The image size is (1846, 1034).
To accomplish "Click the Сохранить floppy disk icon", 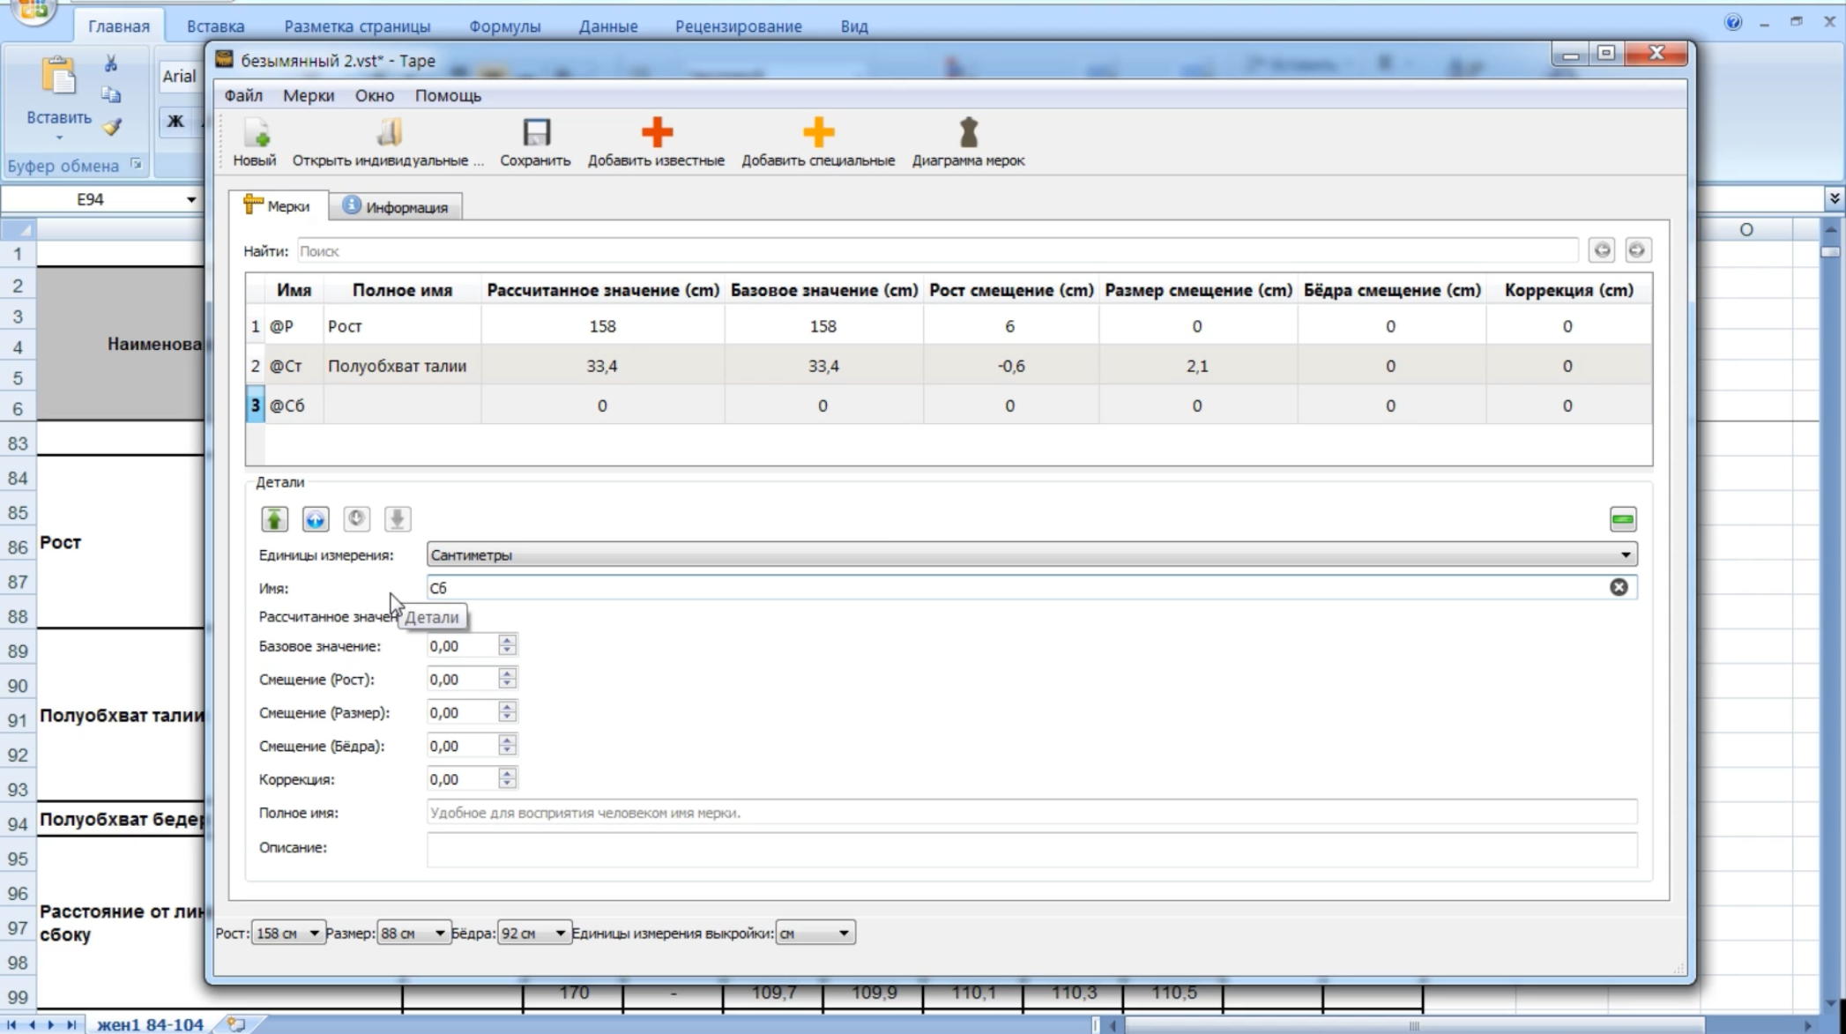I will tap(536, 133).
